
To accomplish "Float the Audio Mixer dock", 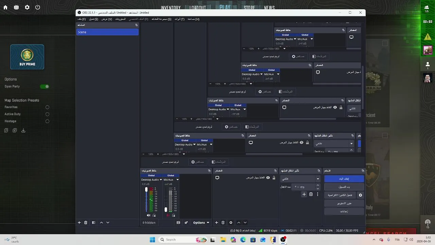I will click(x=209, y=171).
